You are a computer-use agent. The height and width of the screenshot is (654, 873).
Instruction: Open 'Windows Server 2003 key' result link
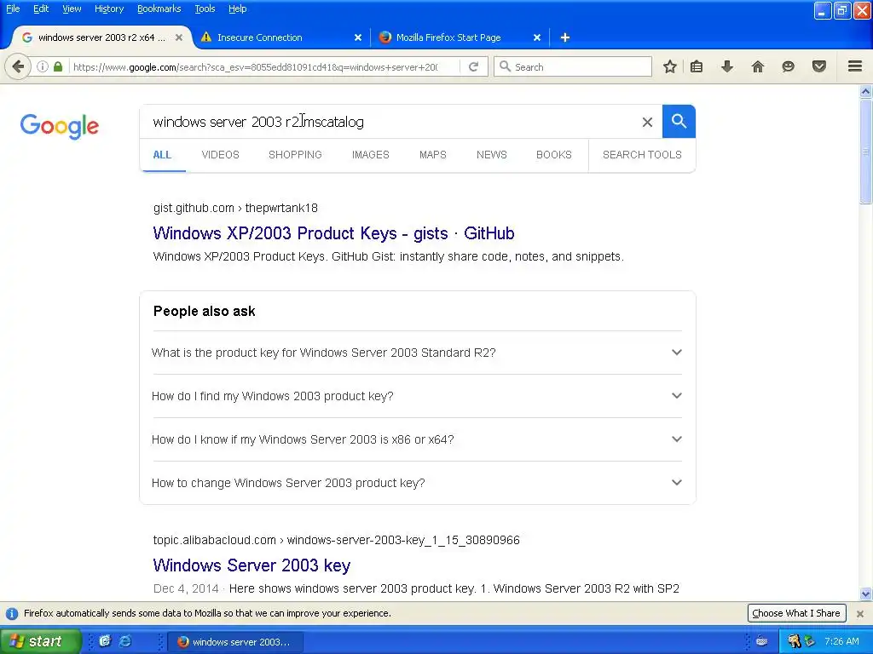251,565
